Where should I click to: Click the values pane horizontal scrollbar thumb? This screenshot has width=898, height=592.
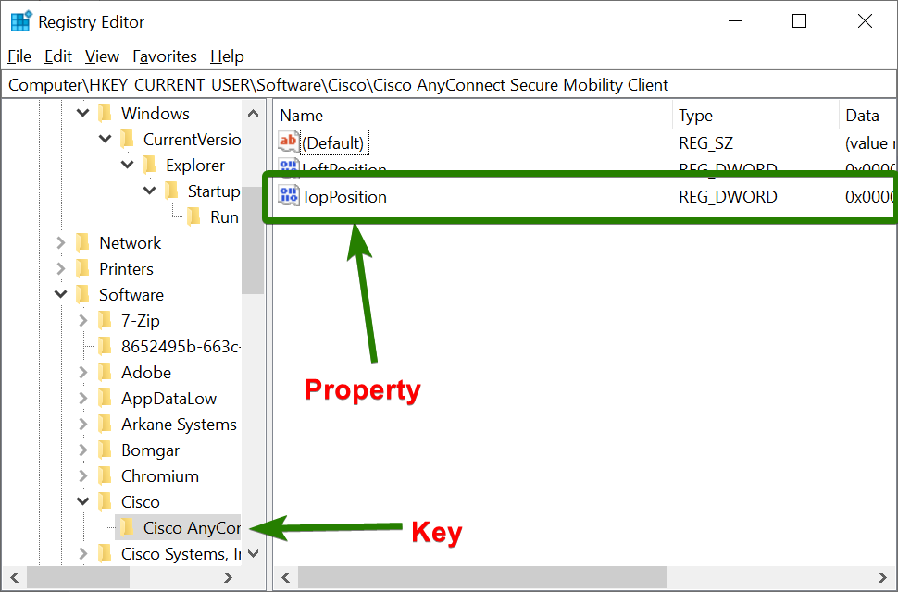tap(482, 577)
